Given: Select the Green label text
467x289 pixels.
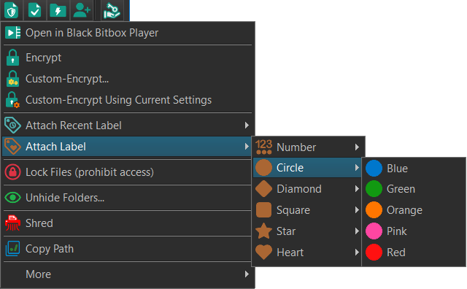Looking at the screenshot, I should tap(401, 188).
